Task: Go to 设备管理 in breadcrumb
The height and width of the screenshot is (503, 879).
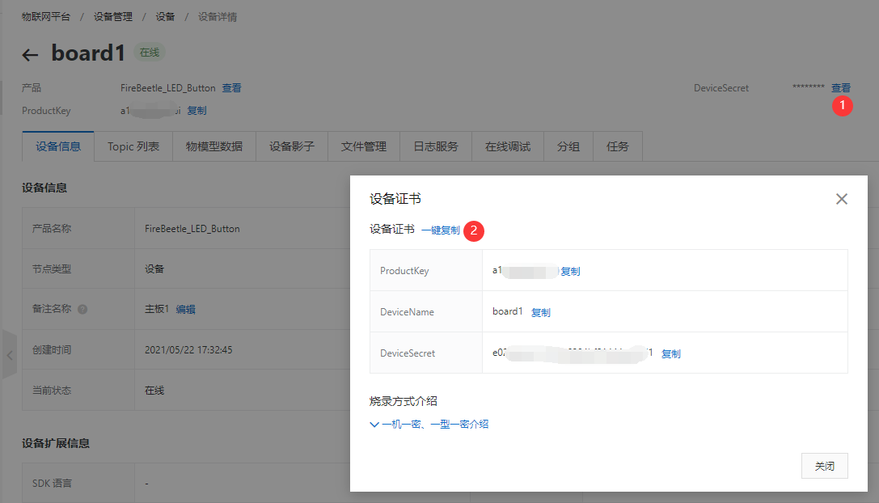Action: [x=112, y=17]
